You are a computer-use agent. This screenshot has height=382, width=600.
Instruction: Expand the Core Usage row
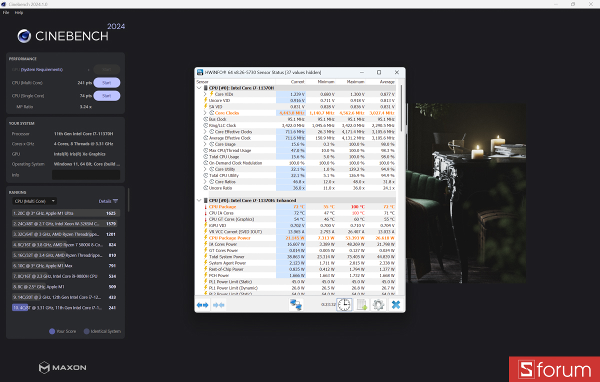205,144
